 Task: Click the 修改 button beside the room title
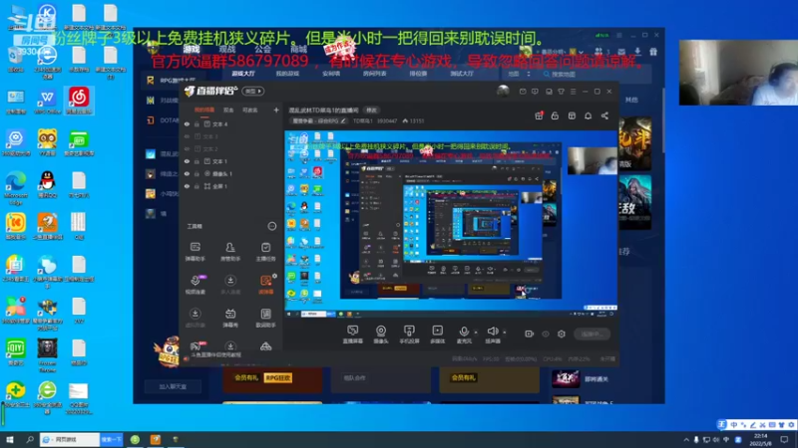[x=371, y=110]
